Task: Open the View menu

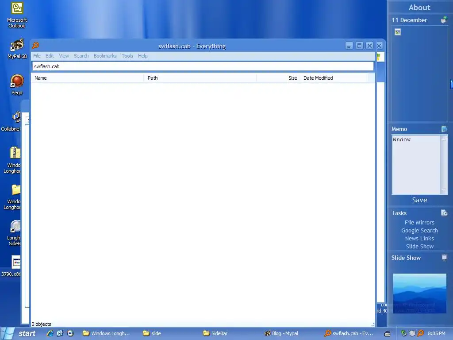Action: pyautogui.click(x=64, y=56)
